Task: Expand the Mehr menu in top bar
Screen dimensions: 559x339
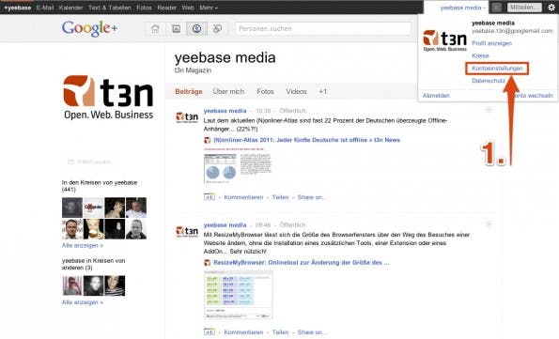Action: (x=209, y=8)
